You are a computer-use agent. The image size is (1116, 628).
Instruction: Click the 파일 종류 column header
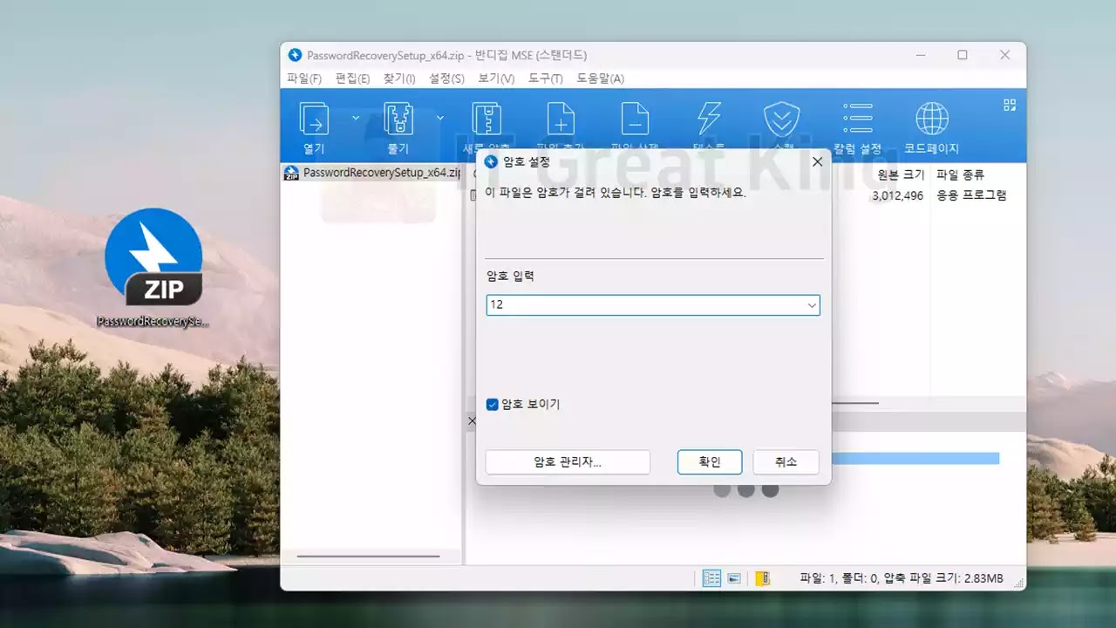(960, 174)
